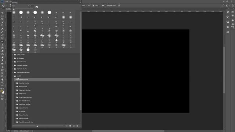
Task: Select the Eyedropper tool
Action: 2,29
